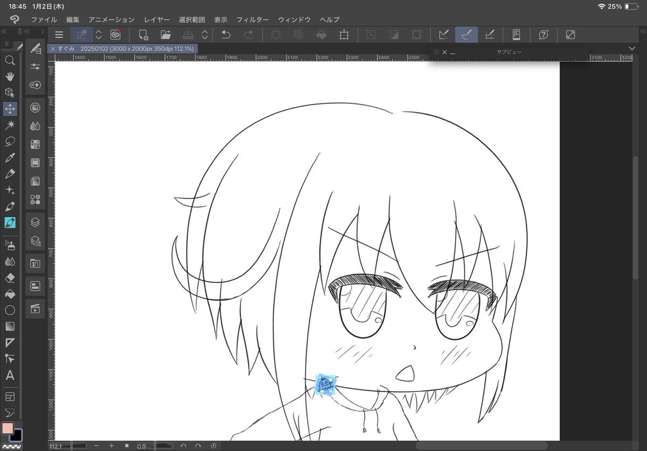Expand the stepper arrows beside the save icon
Viewport: 647px width, 451px height.
(x=205, y=35)
